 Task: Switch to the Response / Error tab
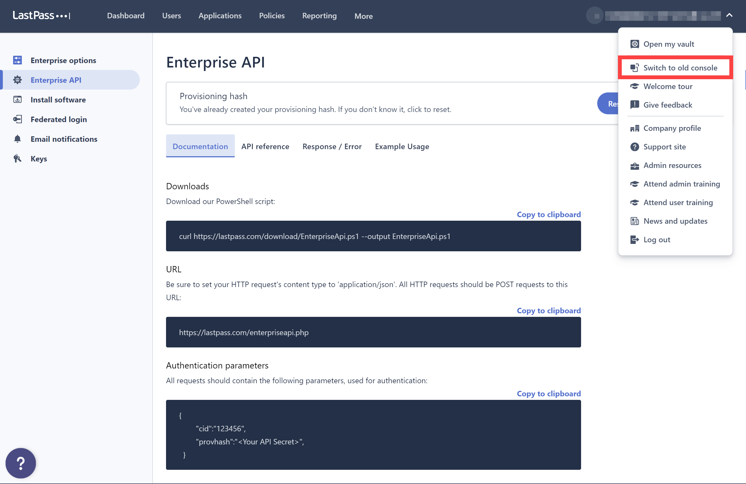point(332,146)
